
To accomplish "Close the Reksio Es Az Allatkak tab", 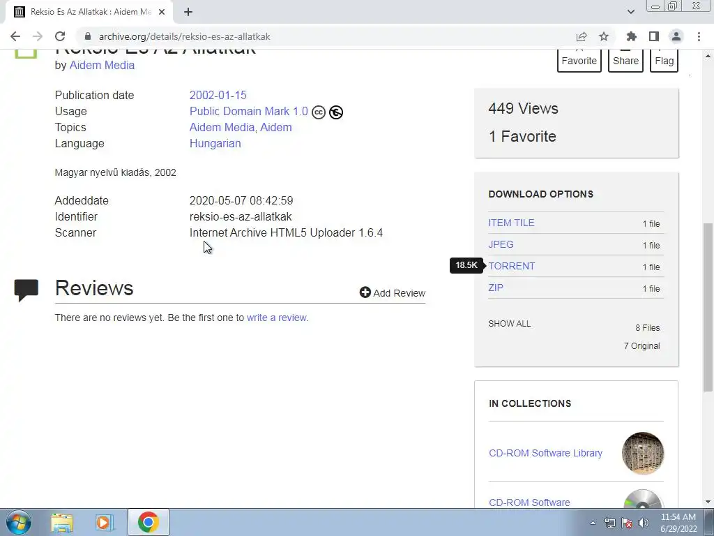I will pos(162,12).
